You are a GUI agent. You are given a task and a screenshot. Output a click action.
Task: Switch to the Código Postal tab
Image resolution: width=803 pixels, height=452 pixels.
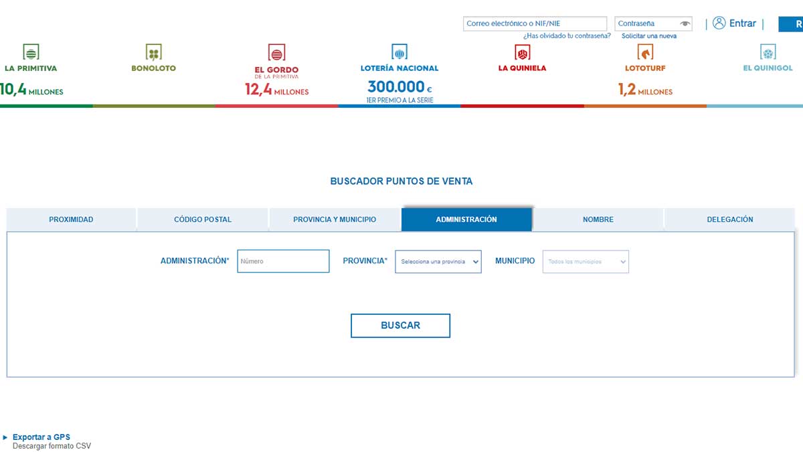pyautogui.click(x=203, y=220)
